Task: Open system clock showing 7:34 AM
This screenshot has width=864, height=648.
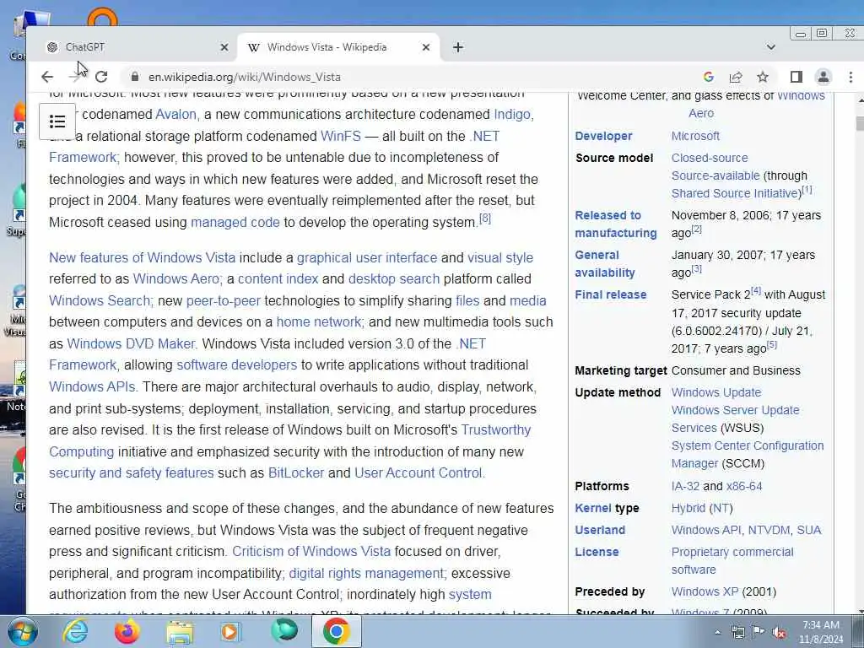Action: [821, 632]
